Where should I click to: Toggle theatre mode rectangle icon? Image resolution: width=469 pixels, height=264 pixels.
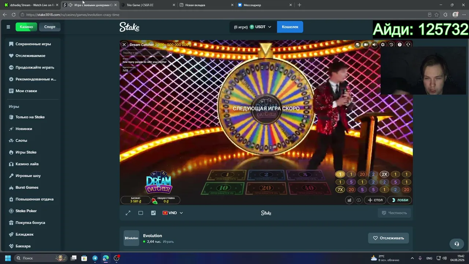coord(141,213)
